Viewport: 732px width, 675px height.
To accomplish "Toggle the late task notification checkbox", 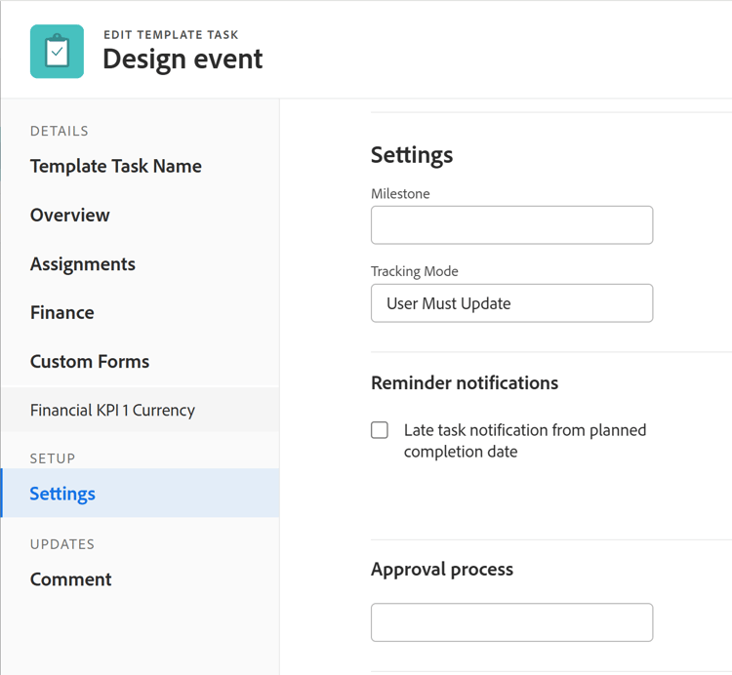I will coord(380,430).
